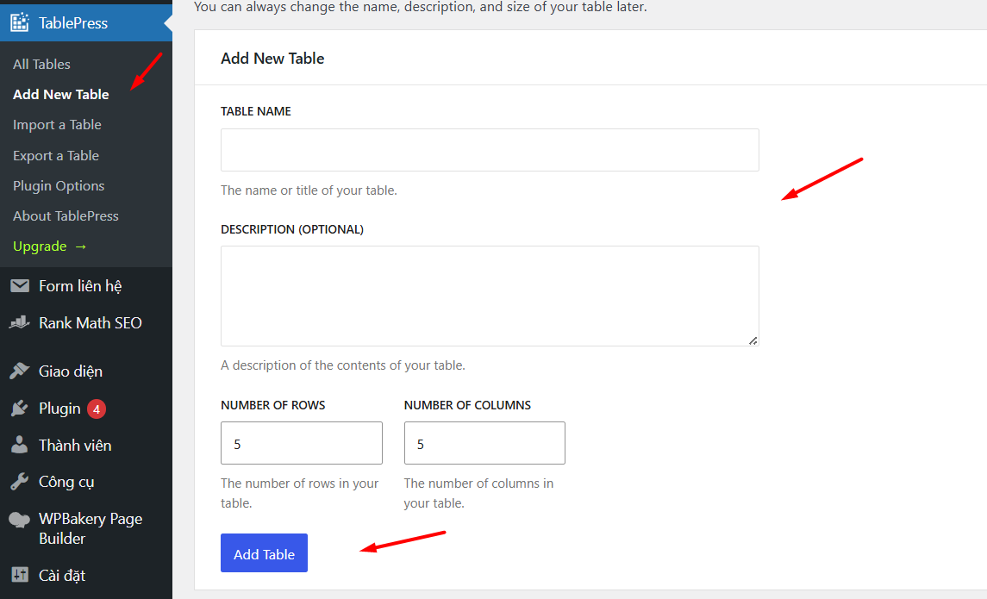The image size is (987, 599).
Task: Click the Number of Columns field
Action: click(484, 444)
